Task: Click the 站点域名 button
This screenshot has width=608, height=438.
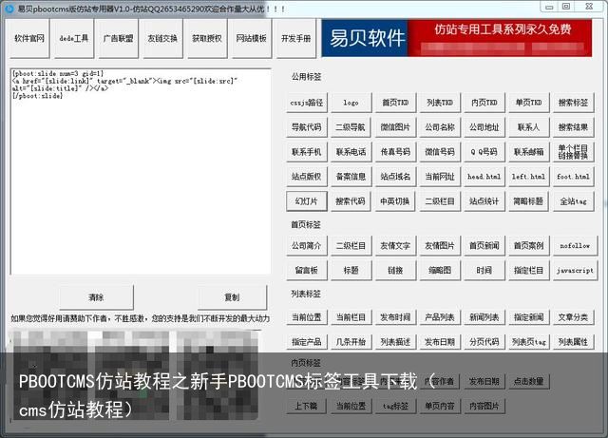Action: coord(395,177)
